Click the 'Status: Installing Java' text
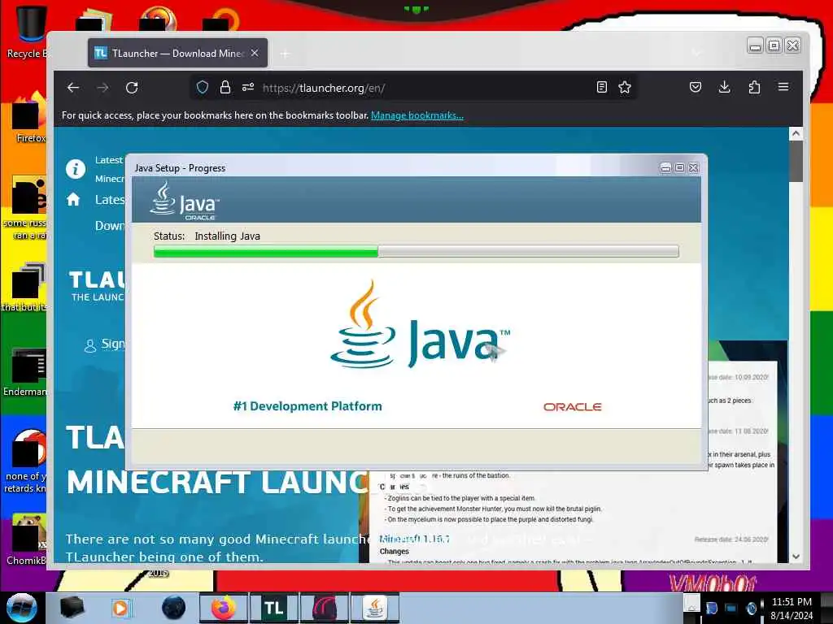Image resolution: width=833 pixels, height=624 pixels. point(207,236)
